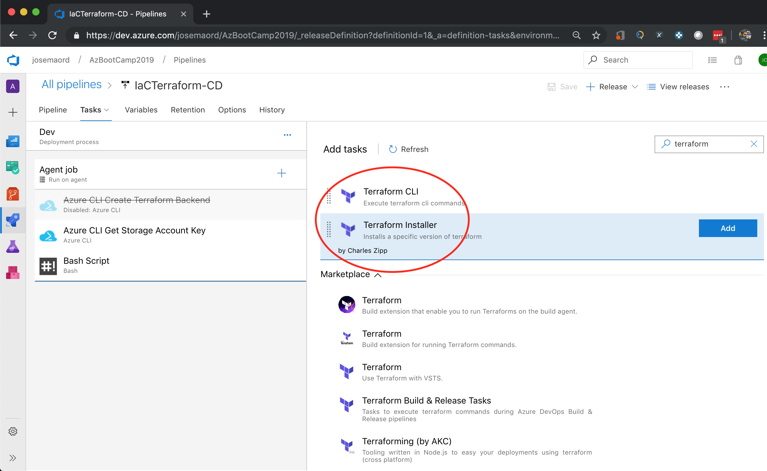Open project settings gear icon
The image size is (767, 471).
pyautogui.click(x=12, y=431)
